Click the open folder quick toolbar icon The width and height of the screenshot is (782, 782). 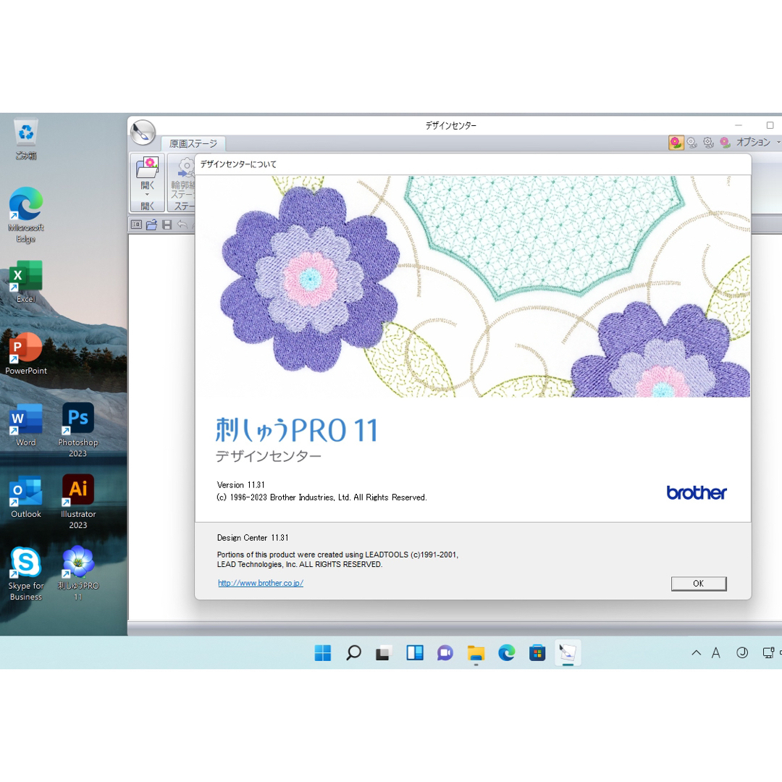tap(151, 225)
